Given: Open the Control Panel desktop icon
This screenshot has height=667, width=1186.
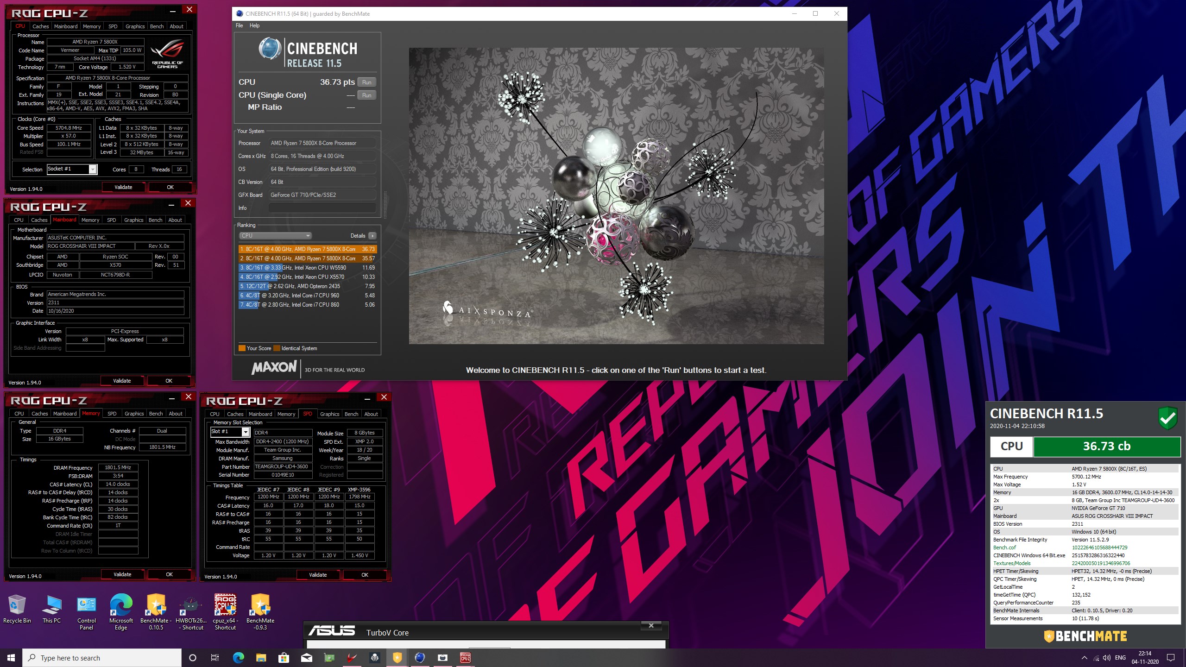Looking at the screenshot, I should (87, 612).
